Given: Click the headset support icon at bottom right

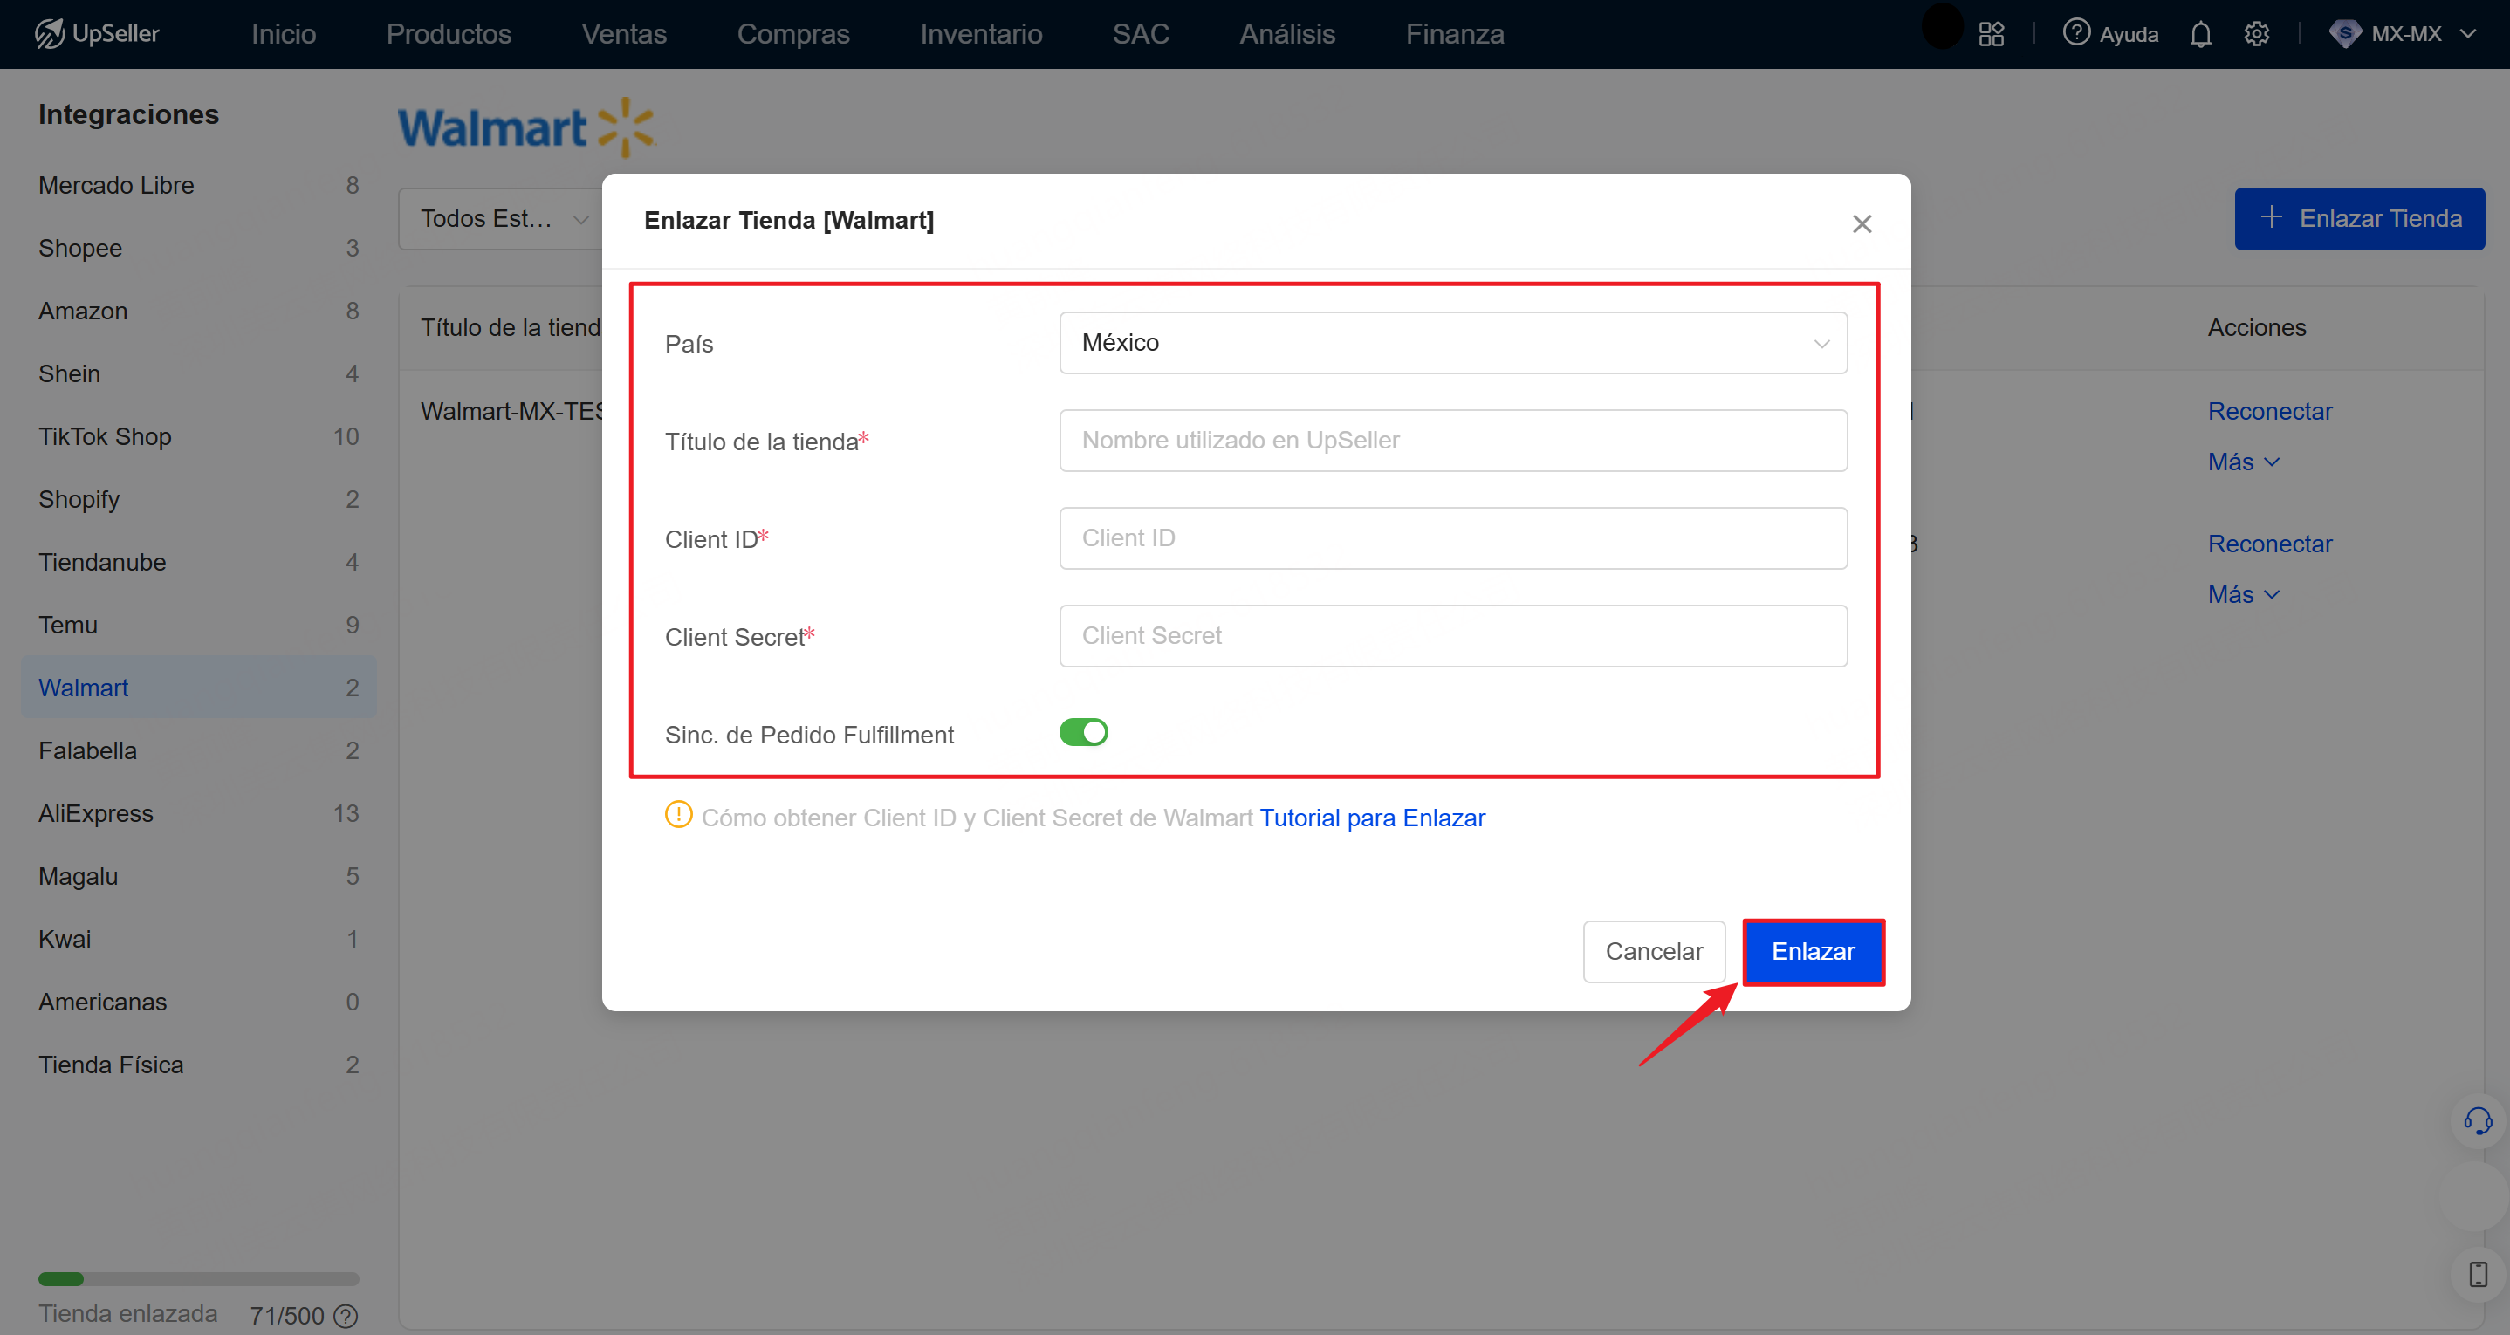Looking at the screenshot, I should 2478,1120.
